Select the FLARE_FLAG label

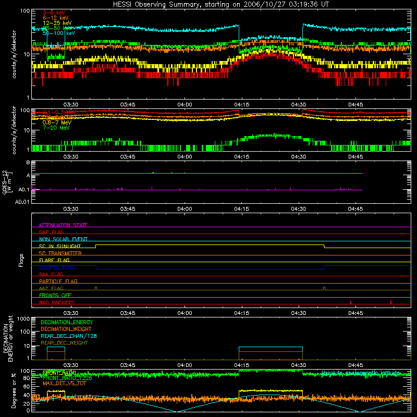click(54, 260)
